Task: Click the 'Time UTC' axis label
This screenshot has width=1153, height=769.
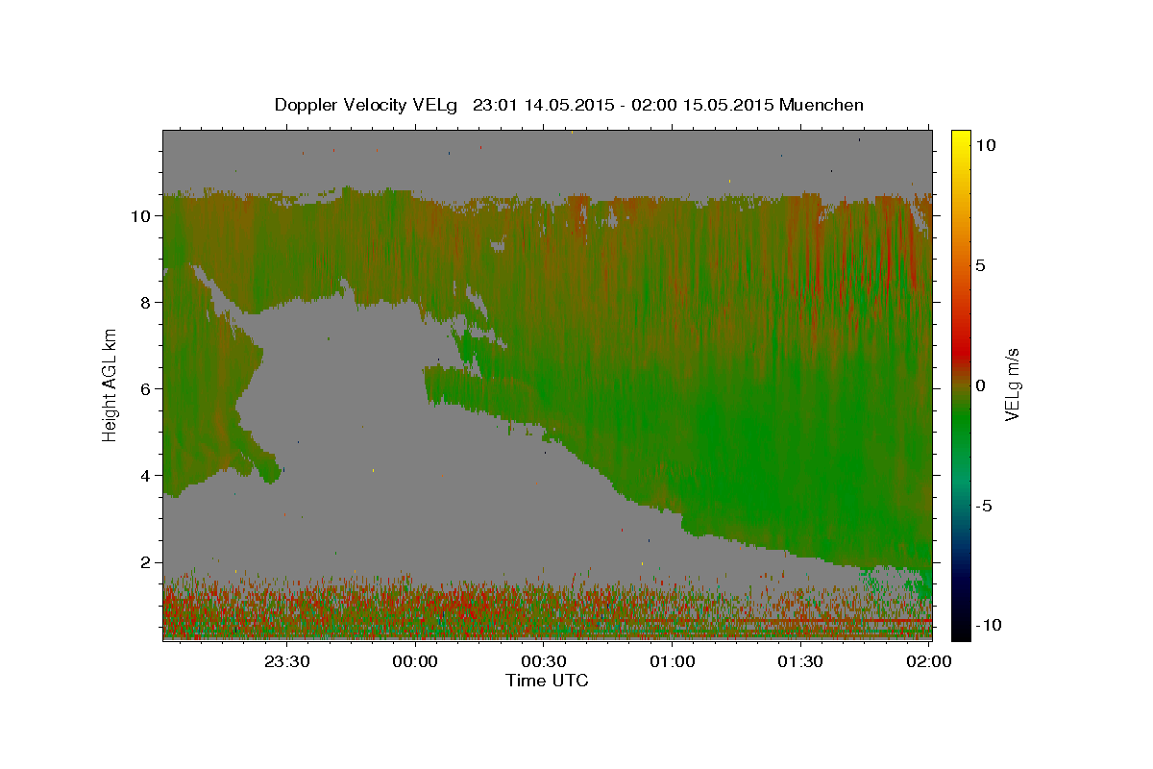Action: [x=547, y=681]
